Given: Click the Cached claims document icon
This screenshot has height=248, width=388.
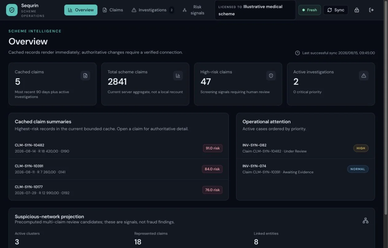Looking at the screenshot, I should (85, 76).
